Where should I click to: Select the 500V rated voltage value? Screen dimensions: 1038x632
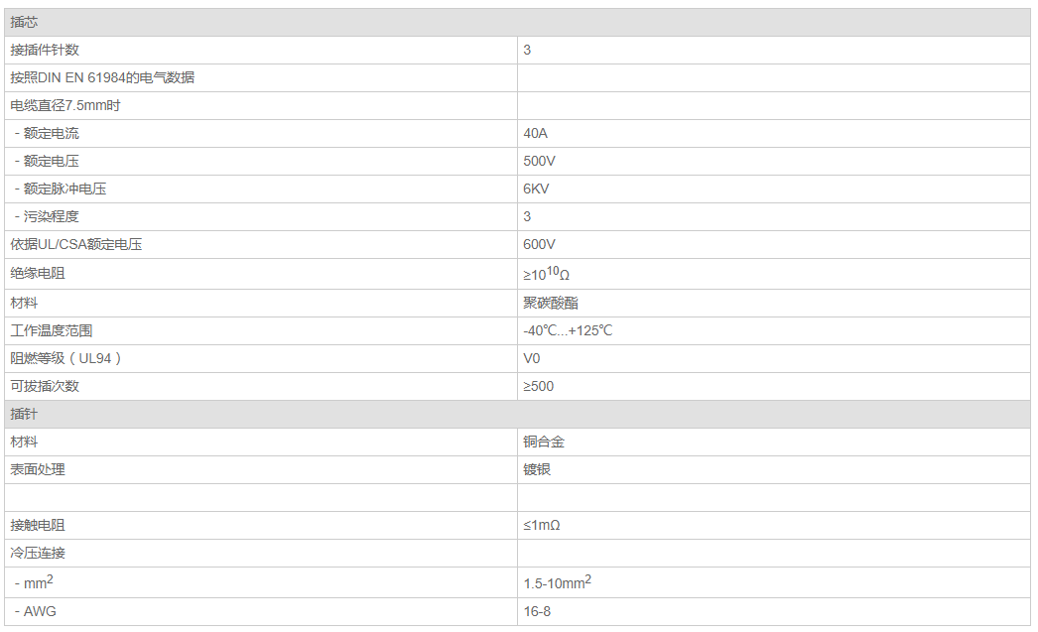539,161
